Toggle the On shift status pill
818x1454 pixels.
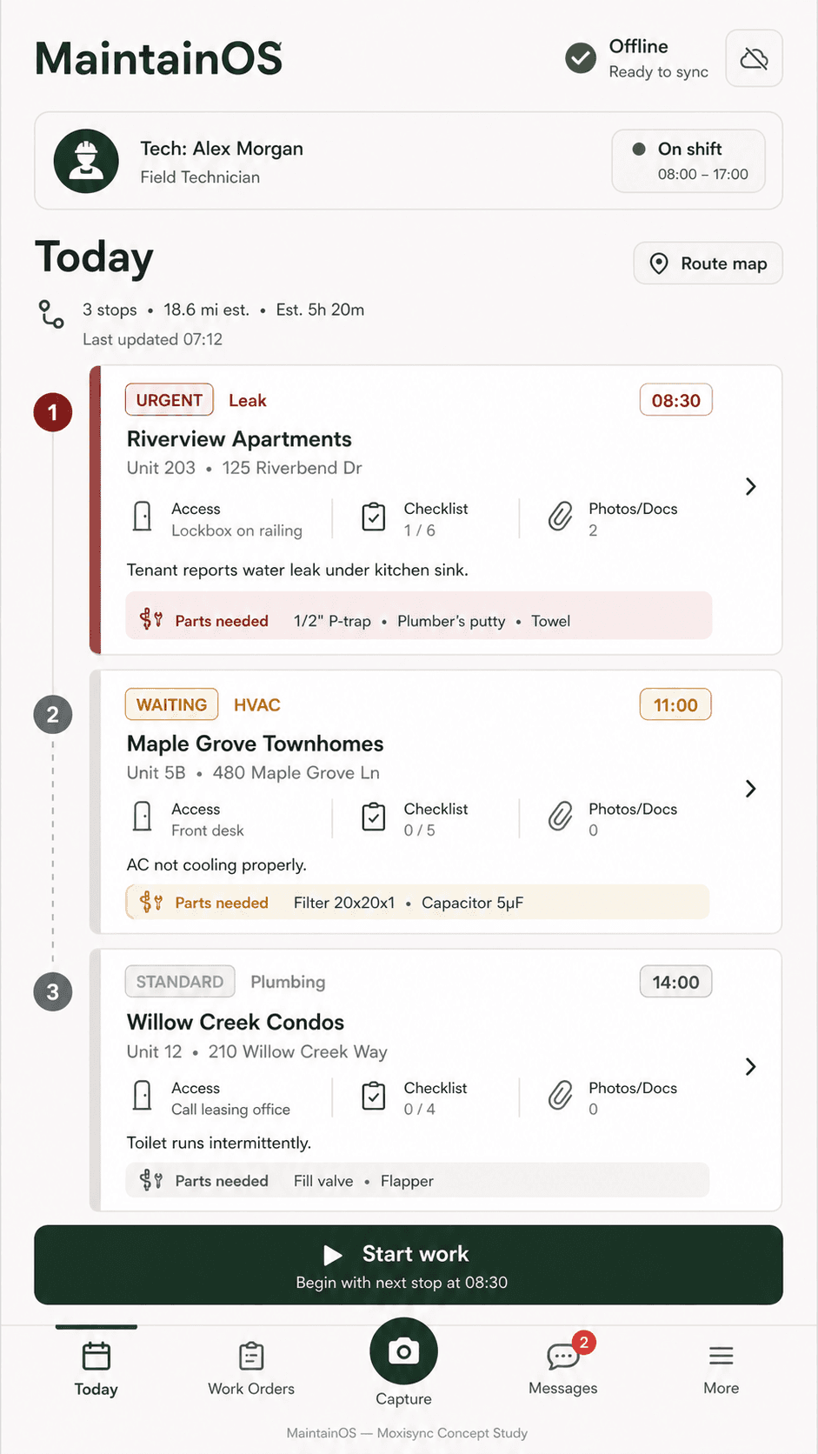688,161
